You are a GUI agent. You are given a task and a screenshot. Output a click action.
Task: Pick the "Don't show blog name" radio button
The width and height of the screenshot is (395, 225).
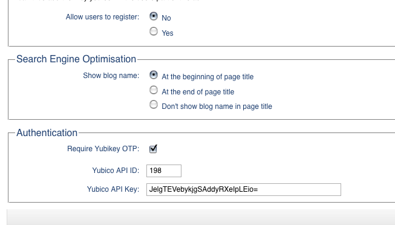[x=154, y=105]
